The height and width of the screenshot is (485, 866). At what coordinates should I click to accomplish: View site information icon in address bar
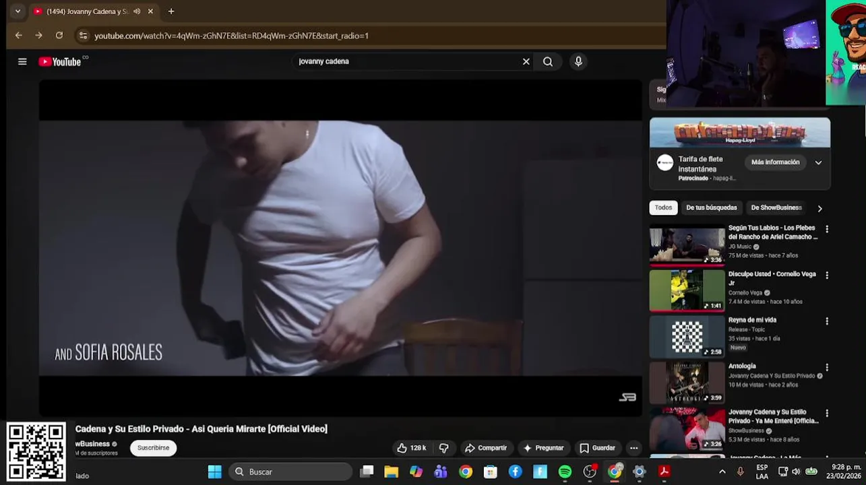pyautogui.click(x=82, y=36)
